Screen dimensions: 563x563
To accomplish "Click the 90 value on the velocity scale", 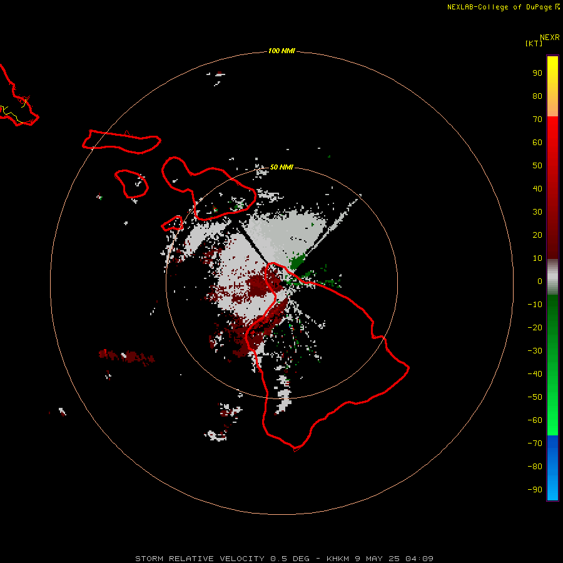I will point(537,73).
